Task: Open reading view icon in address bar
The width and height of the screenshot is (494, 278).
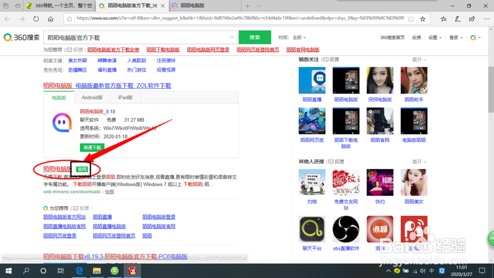Action: click(411, 19)
